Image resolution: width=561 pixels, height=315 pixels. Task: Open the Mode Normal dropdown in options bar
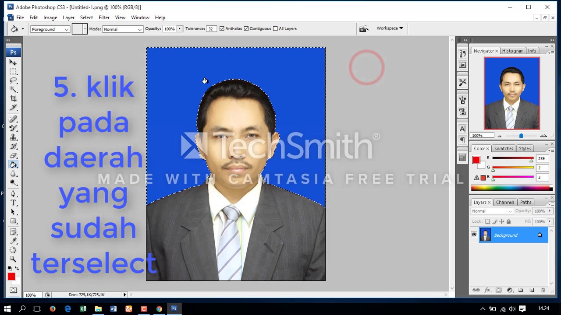[x=122, y=29]
